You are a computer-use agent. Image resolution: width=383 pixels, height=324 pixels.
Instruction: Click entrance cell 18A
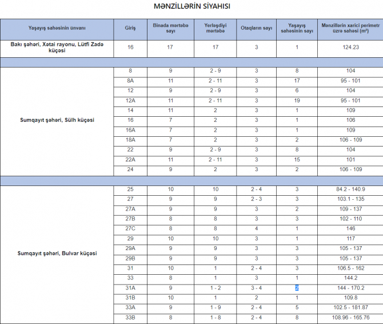130,140
